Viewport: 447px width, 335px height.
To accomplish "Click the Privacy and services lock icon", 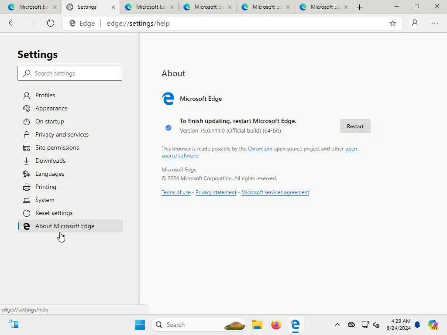I will [27, 135].
